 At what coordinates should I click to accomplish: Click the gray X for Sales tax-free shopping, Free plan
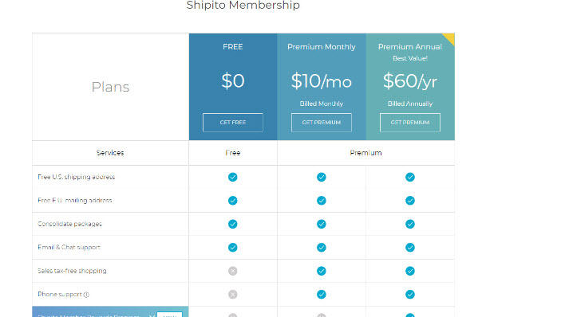232,271
